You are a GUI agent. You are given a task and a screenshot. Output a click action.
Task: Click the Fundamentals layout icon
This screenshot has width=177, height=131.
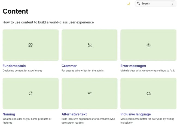point(30,45)
